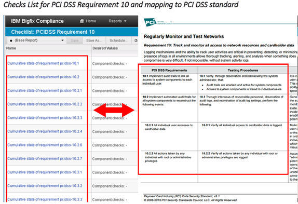Image resolution: width=298 pixels, height=204 pixels.
Task: Click the Home house icon
Action: coord(82,21)
